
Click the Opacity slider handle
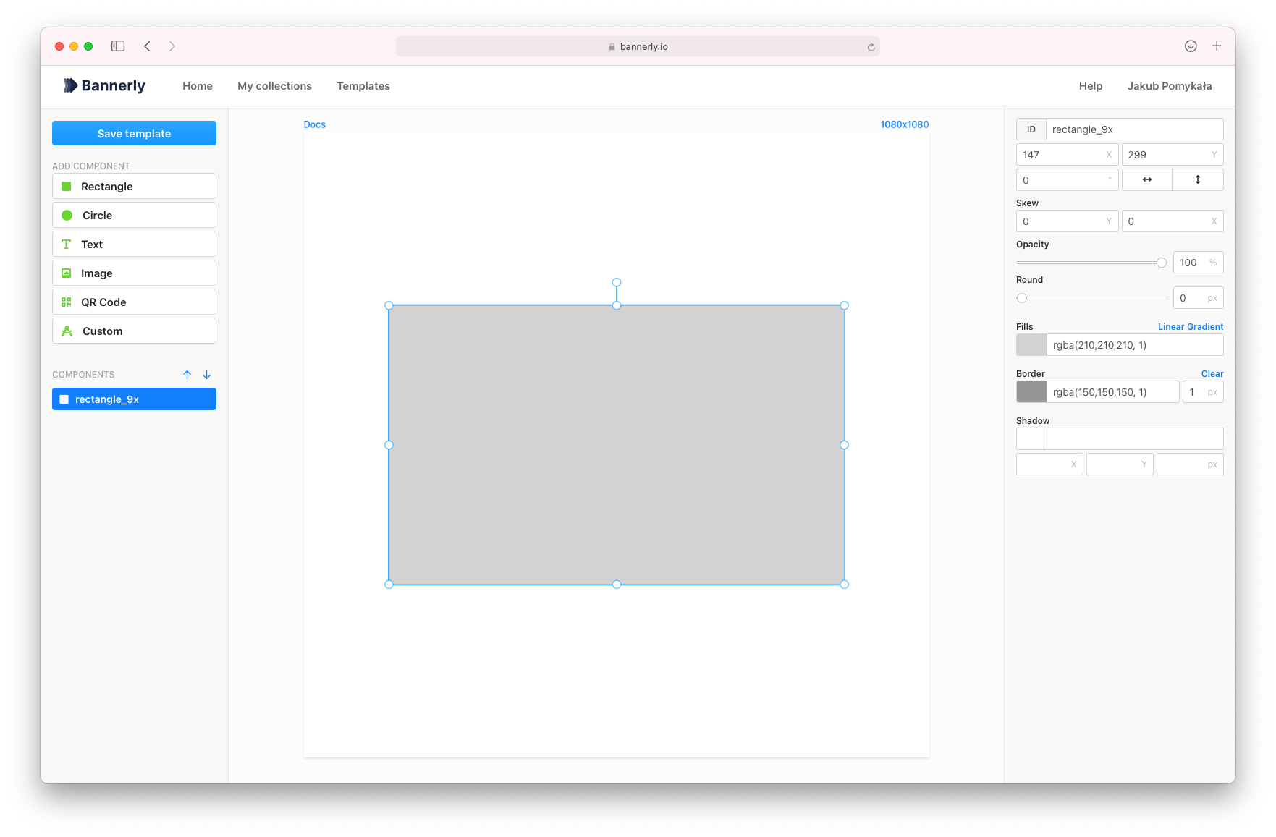coord(1162,263)
